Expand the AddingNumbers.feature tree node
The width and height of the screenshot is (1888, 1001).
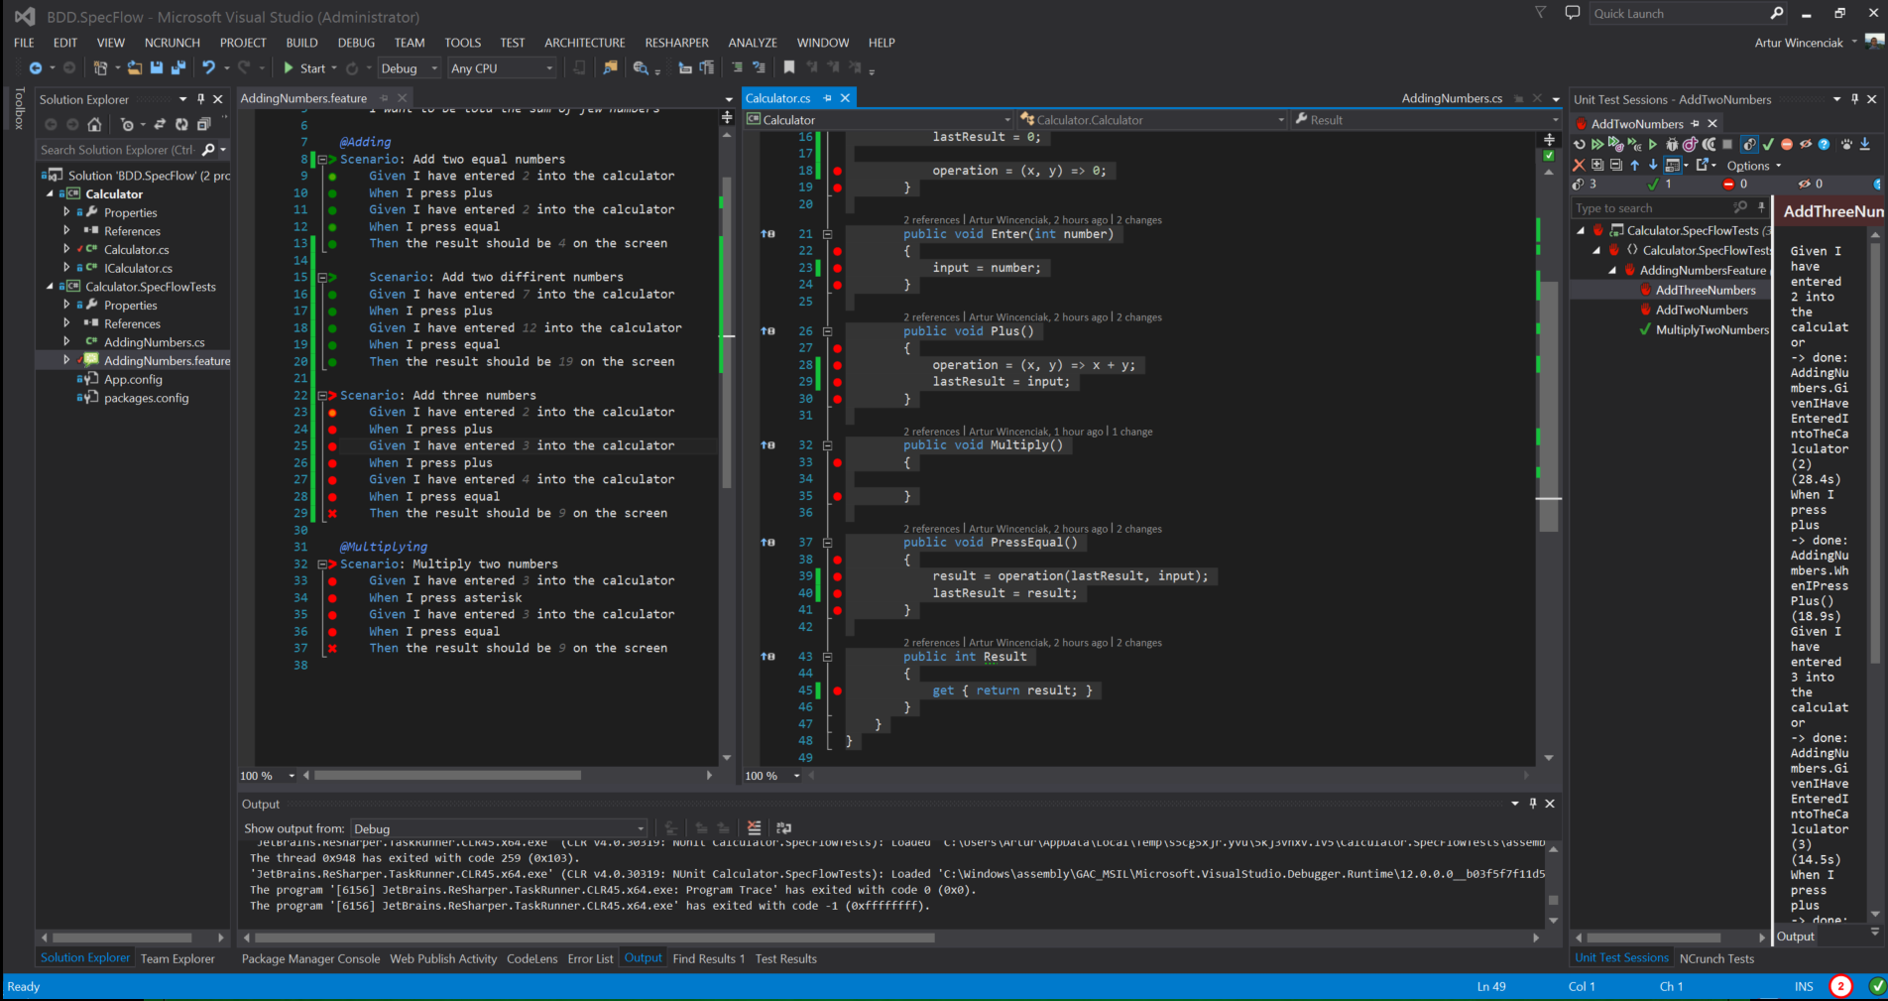click(x=66, y=361)
